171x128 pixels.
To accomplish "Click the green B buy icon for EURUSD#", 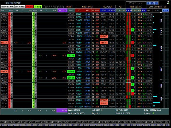I will coord(33,59).
